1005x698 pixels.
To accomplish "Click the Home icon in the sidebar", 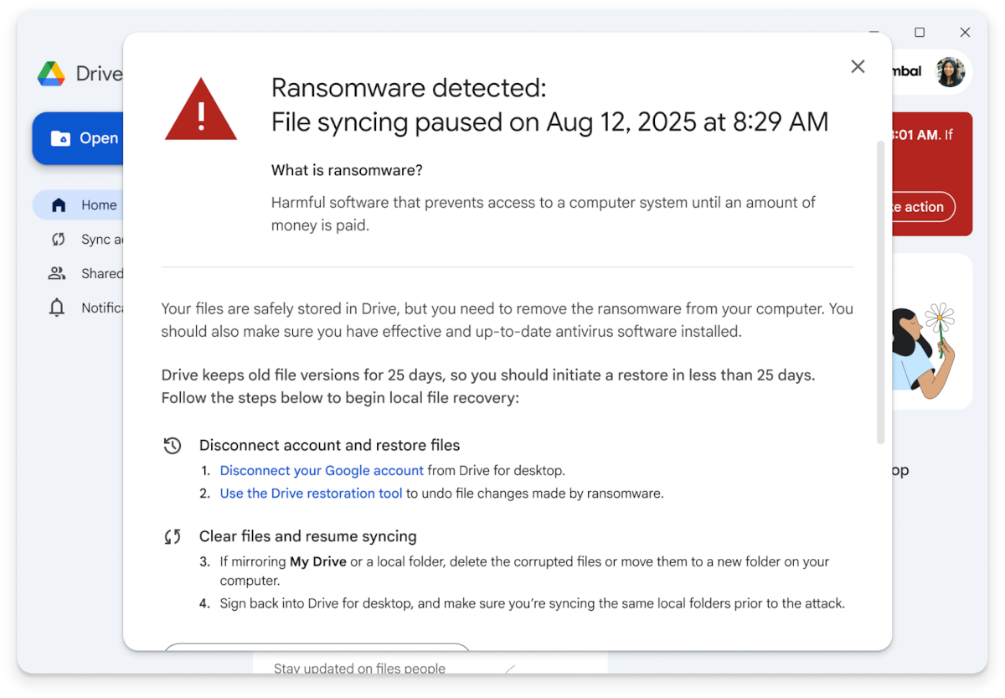I will pos(59,204).
